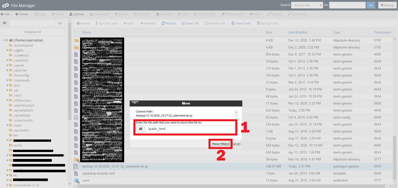The width and height of the screenshot is (398, 188).
Task: Click the blue search Go button
Action: click(371, 5)
